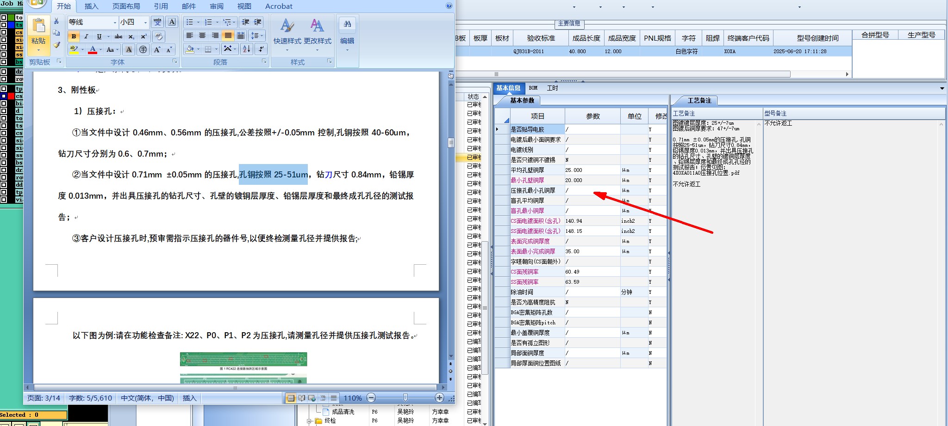
Task: Switch to the 工时 tab
Action: click(553, 88)
